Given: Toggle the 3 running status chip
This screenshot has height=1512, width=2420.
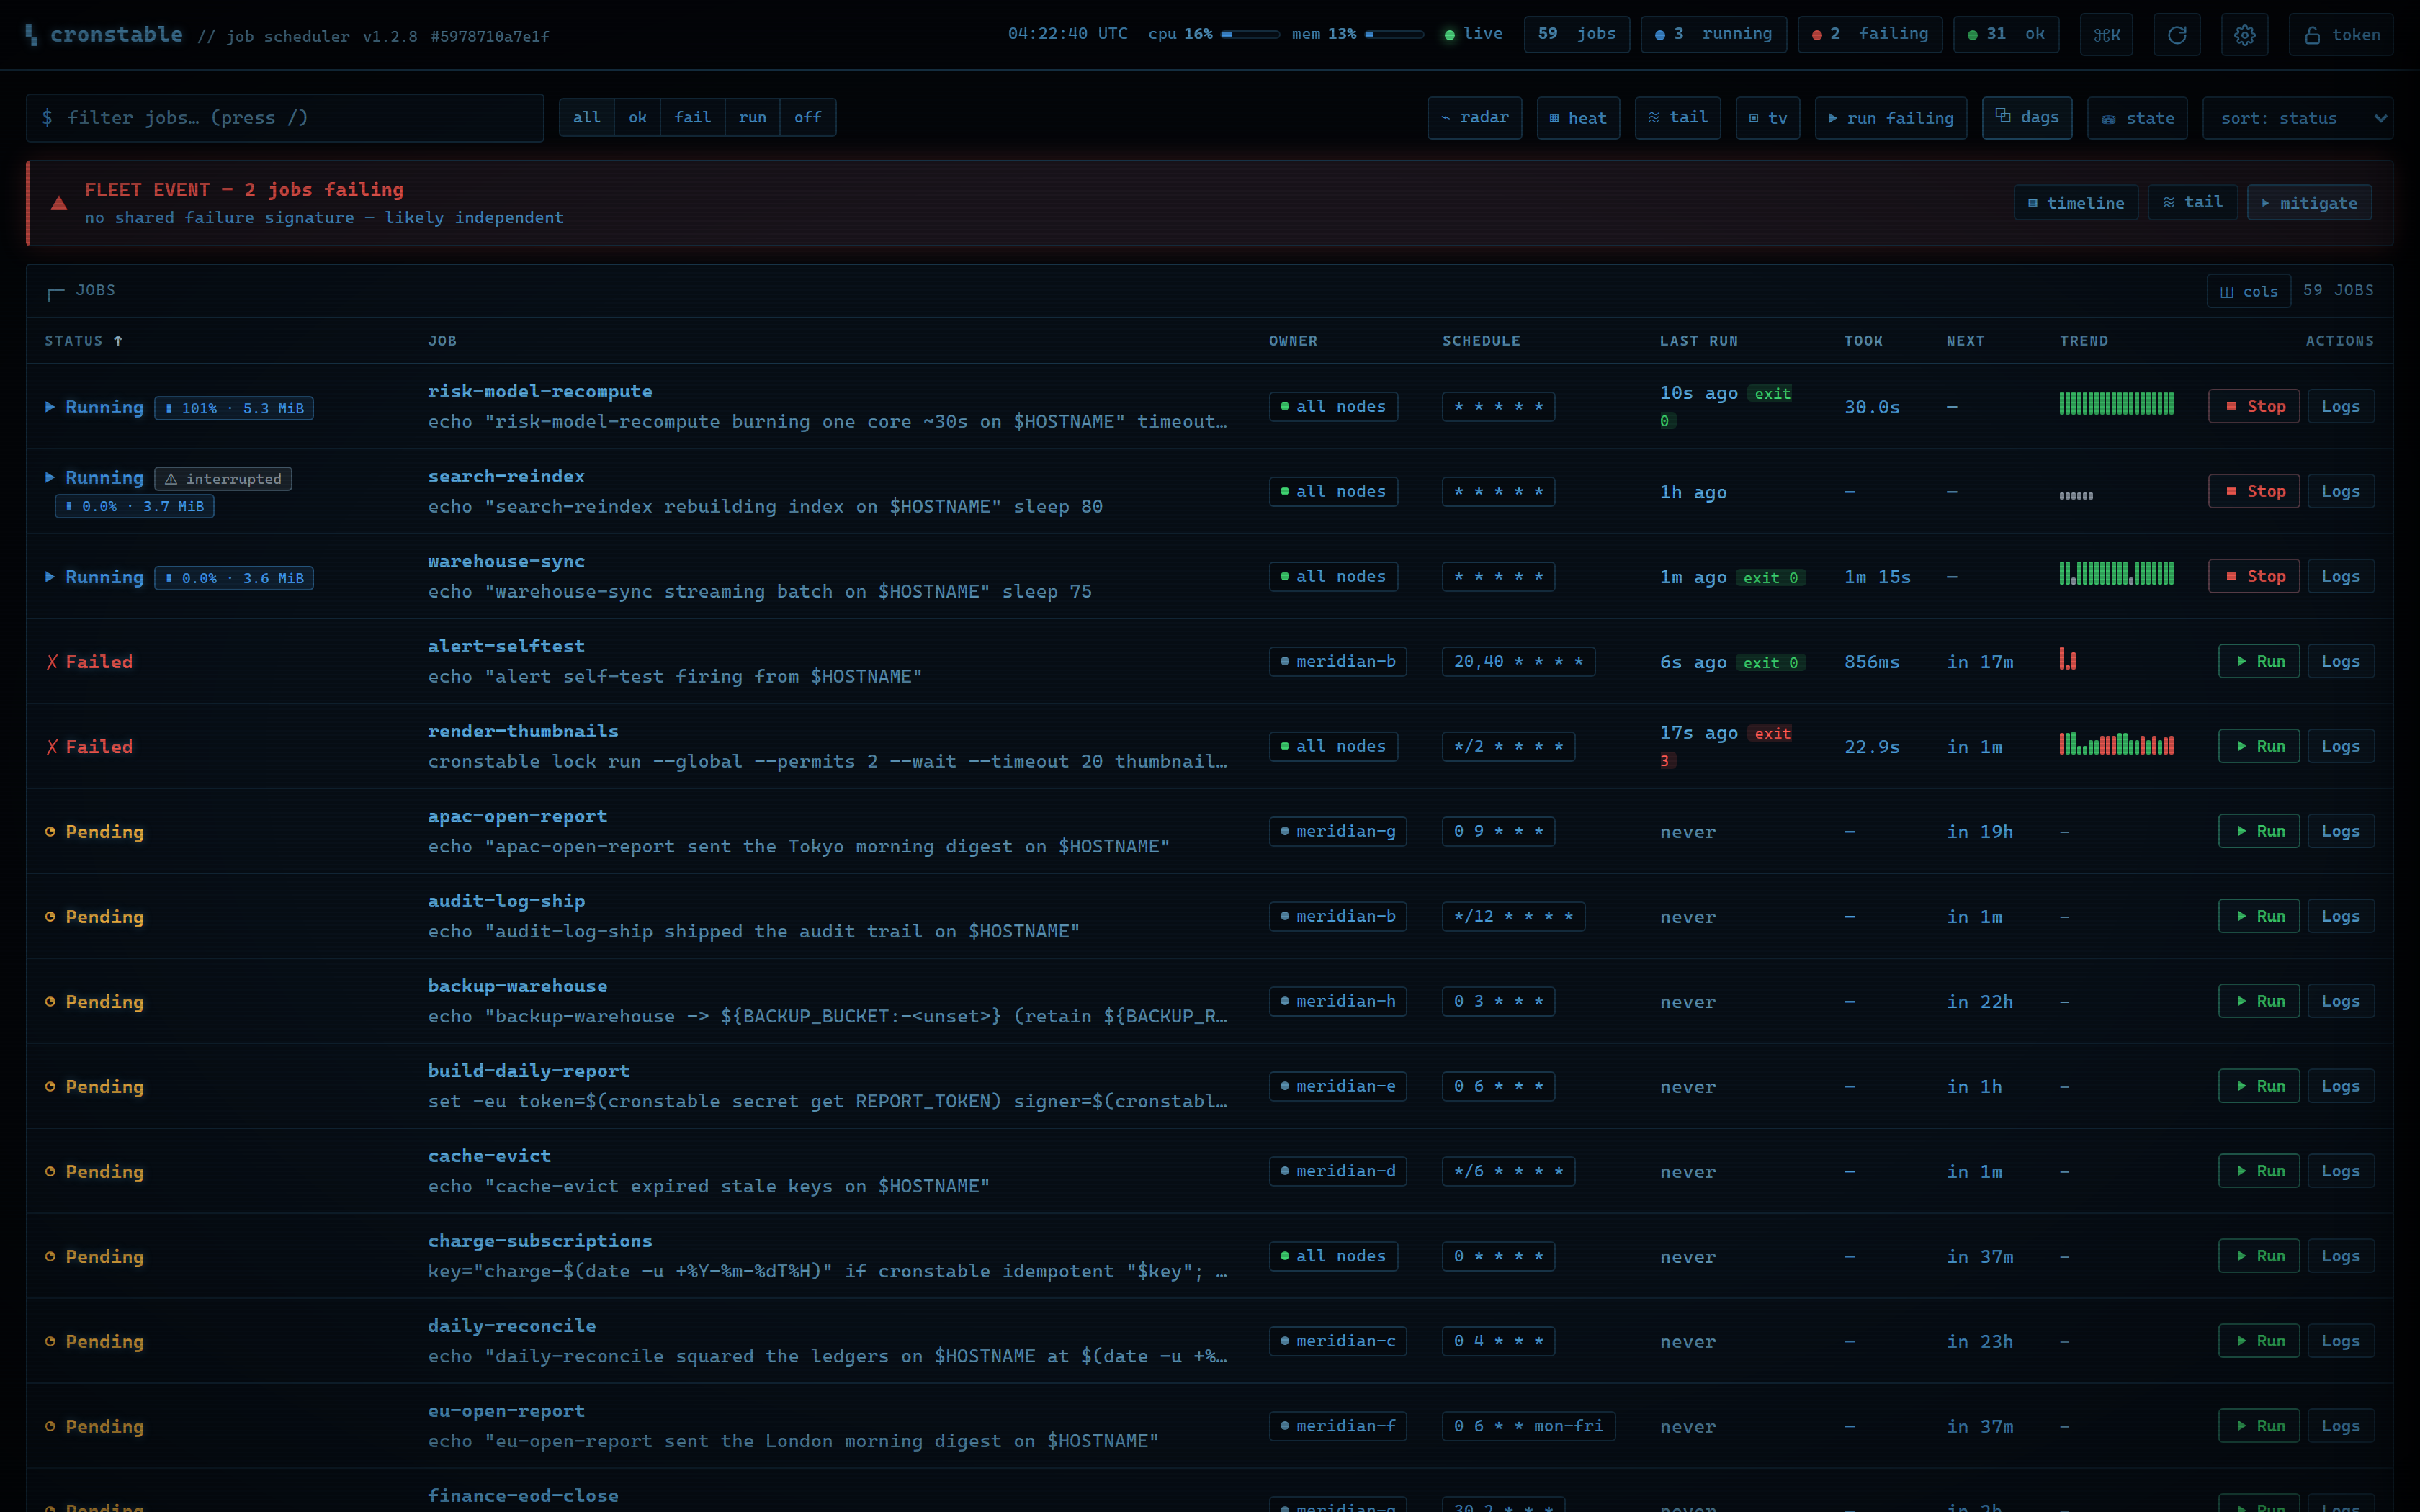Looking at the screenshot, I should pos(1713,34).
